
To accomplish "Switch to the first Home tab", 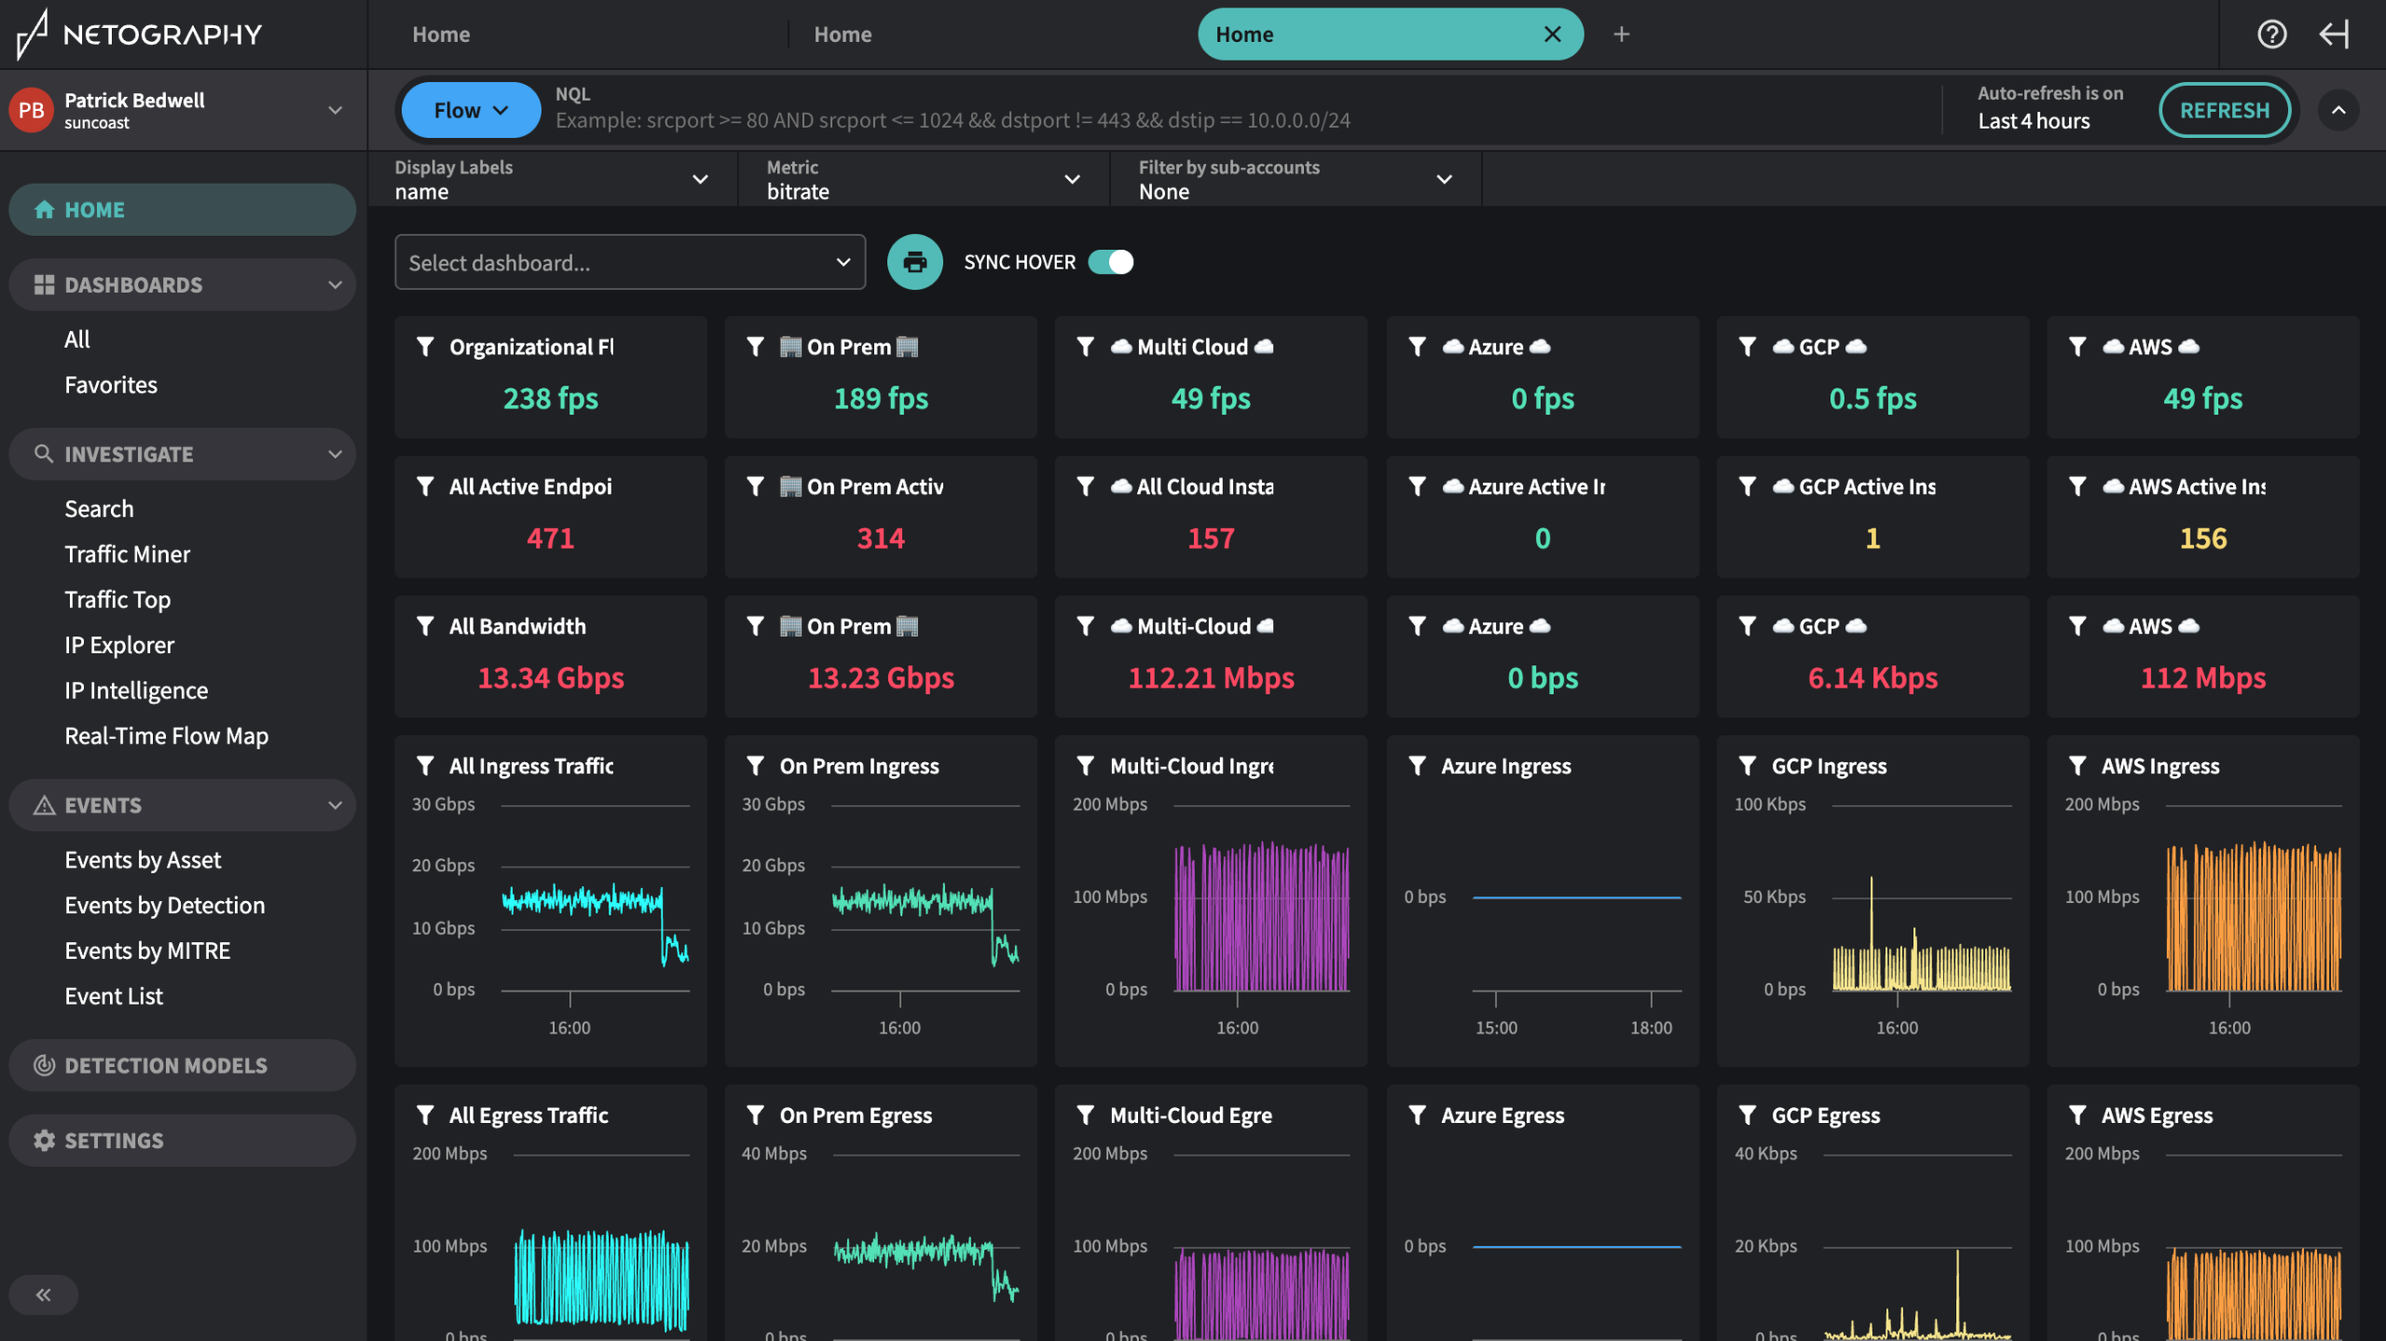I will [x=441, y=34].
